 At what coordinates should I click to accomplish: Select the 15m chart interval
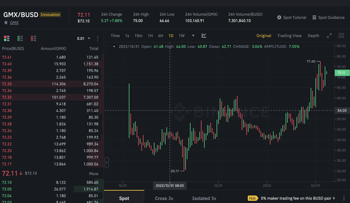point(139,36)
